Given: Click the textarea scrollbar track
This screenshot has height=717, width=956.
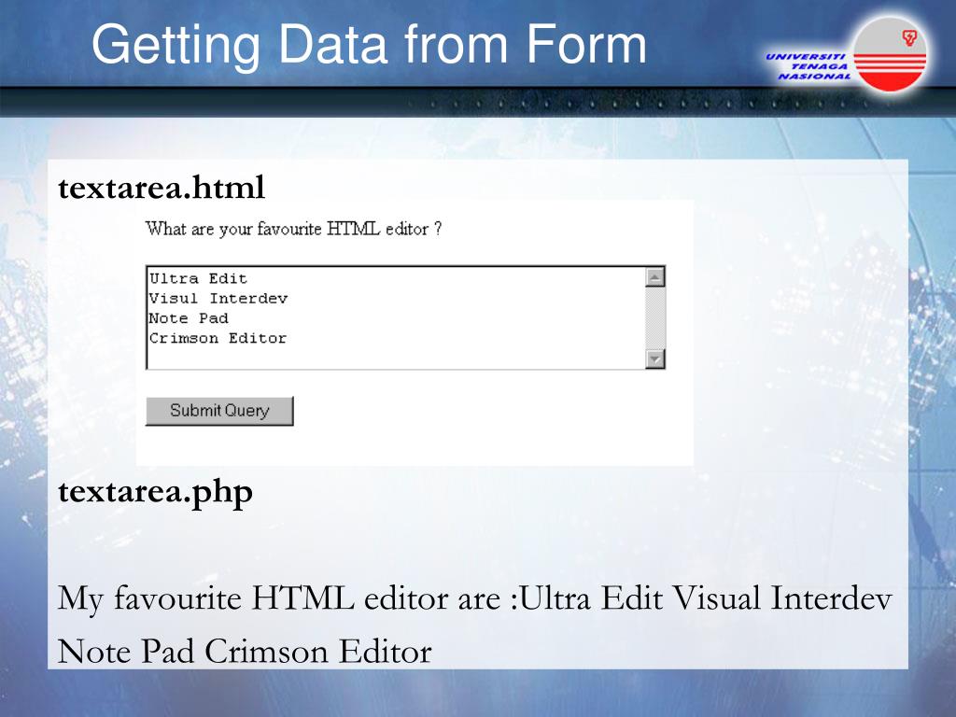Looking at the screenshot, I should [654, 318].
